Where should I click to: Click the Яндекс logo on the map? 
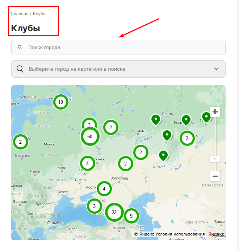216,234
